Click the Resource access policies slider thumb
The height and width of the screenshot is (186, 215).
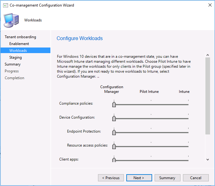pyautogui.click(x=114, y=146)
